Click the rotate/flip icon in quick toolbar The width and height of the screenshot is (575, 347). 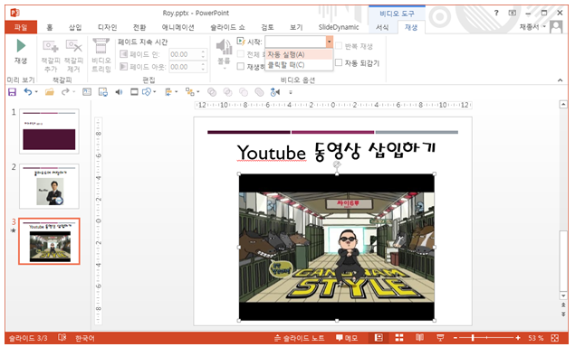click(x=275, y=92)
